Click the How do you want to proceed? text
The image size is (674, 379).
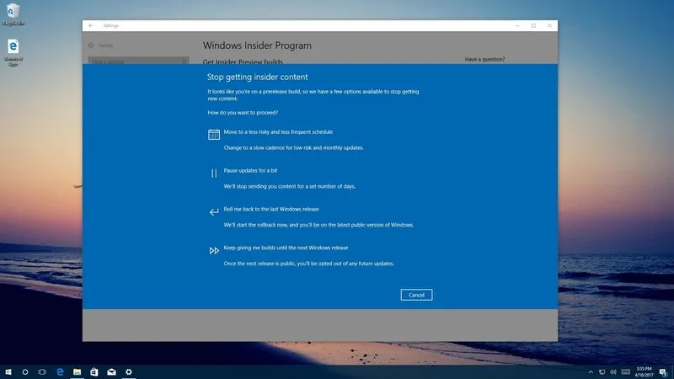243,113
